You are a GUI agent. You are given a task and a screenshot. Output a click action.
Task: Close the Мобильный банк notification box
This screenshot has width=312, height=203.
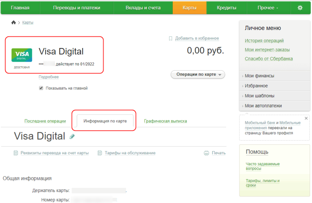click(306, 118)
